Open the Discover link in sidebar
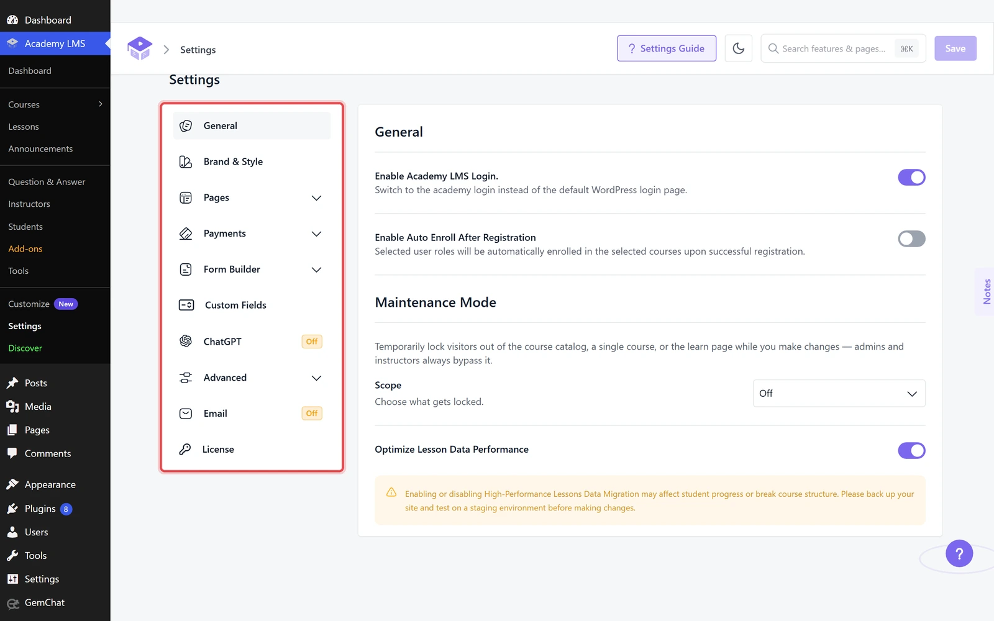 tap(25, 348)
